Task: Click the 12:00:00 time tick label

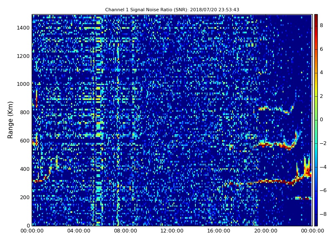Action: [172, 231]
